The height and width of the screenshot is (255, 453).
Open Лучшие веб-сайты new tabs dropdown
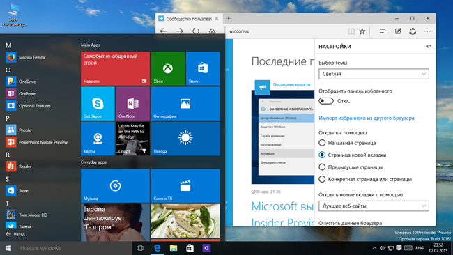click(x=374, y=206)
